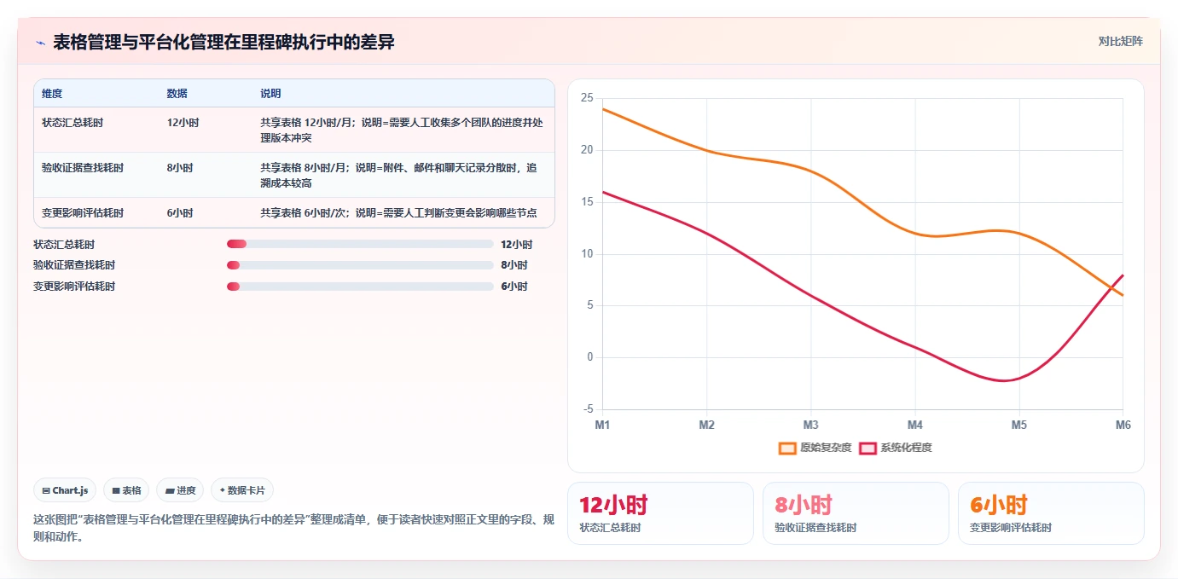Viewport: 1178px width, 579px height.
Task: Click the -5 y-axis tick label
Action: coord(587,409)
